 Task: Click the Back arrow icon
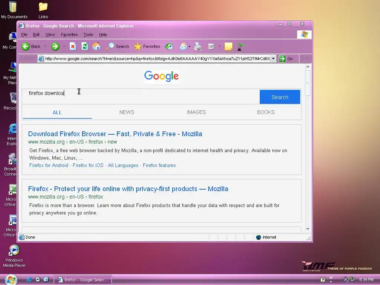pyautogui.click(x=26, y=46)
